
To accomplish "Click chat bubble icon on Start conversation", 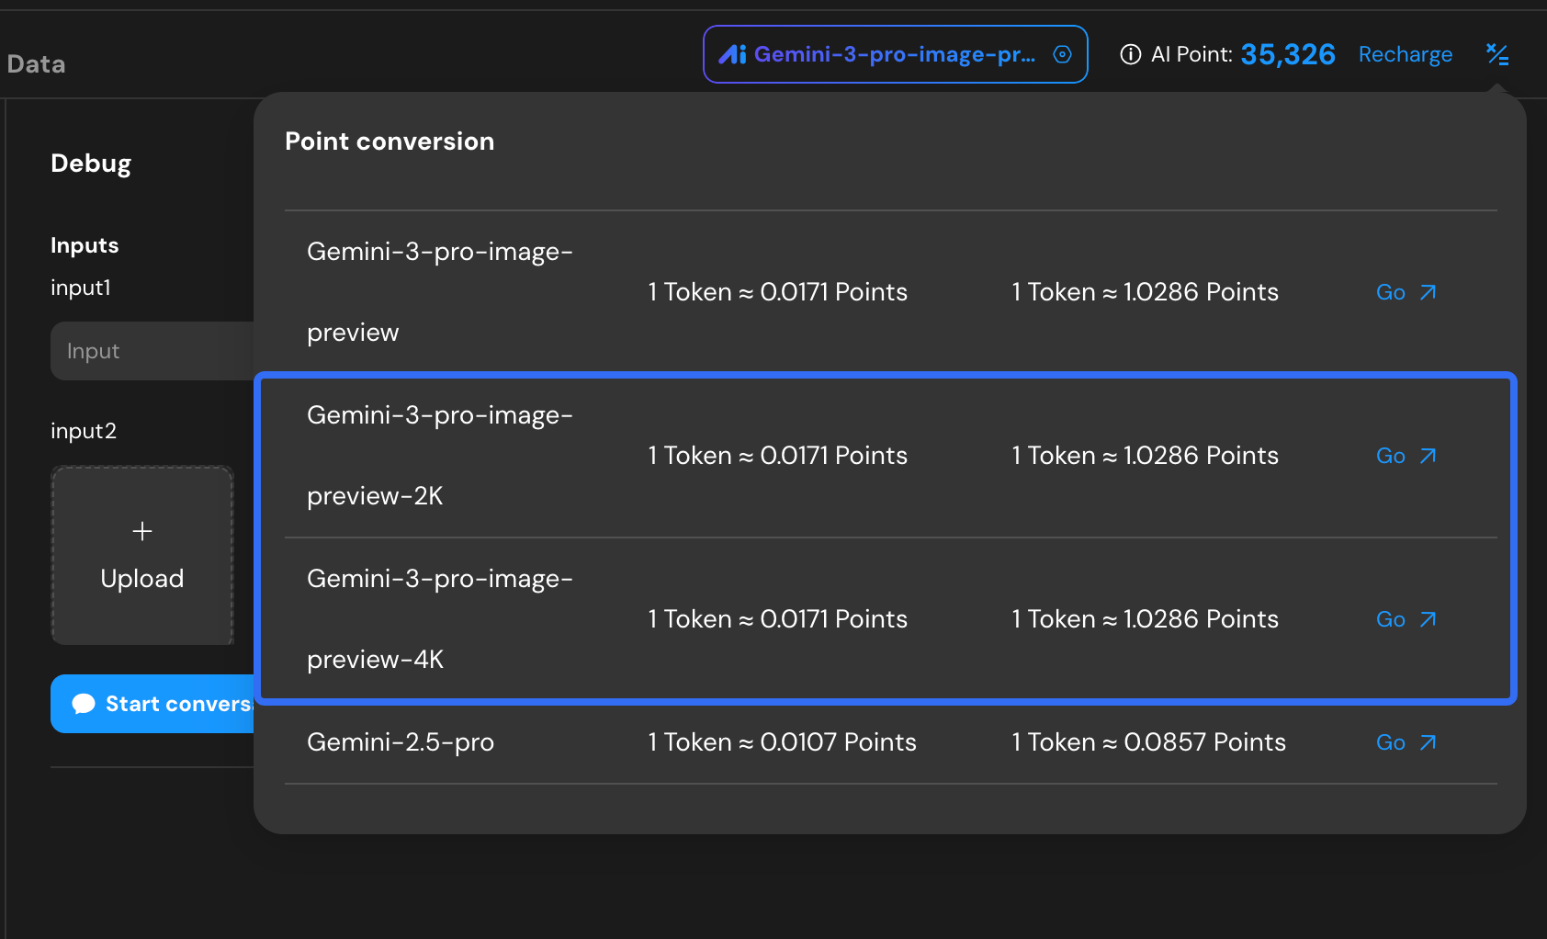I will coord(84,705).
